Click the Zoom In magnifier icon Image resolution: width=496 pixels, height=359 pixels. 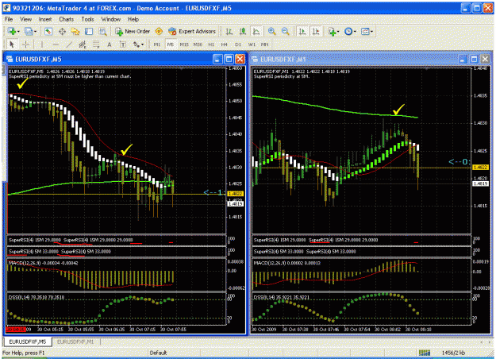(x=271, y=31)
